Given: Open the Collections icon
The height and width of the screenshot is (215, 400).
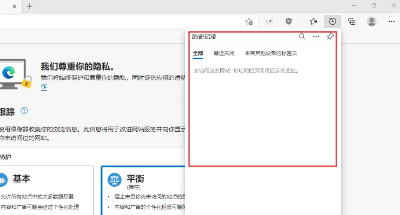Looking at the screenshot, I should tap(352, 21).
